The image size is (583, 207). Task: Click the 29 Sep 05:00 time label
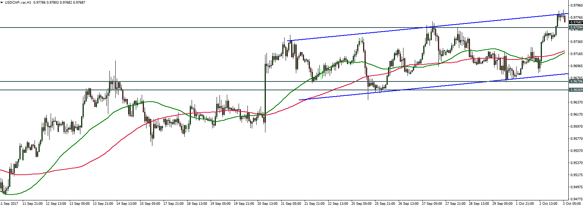pos(502,204)
